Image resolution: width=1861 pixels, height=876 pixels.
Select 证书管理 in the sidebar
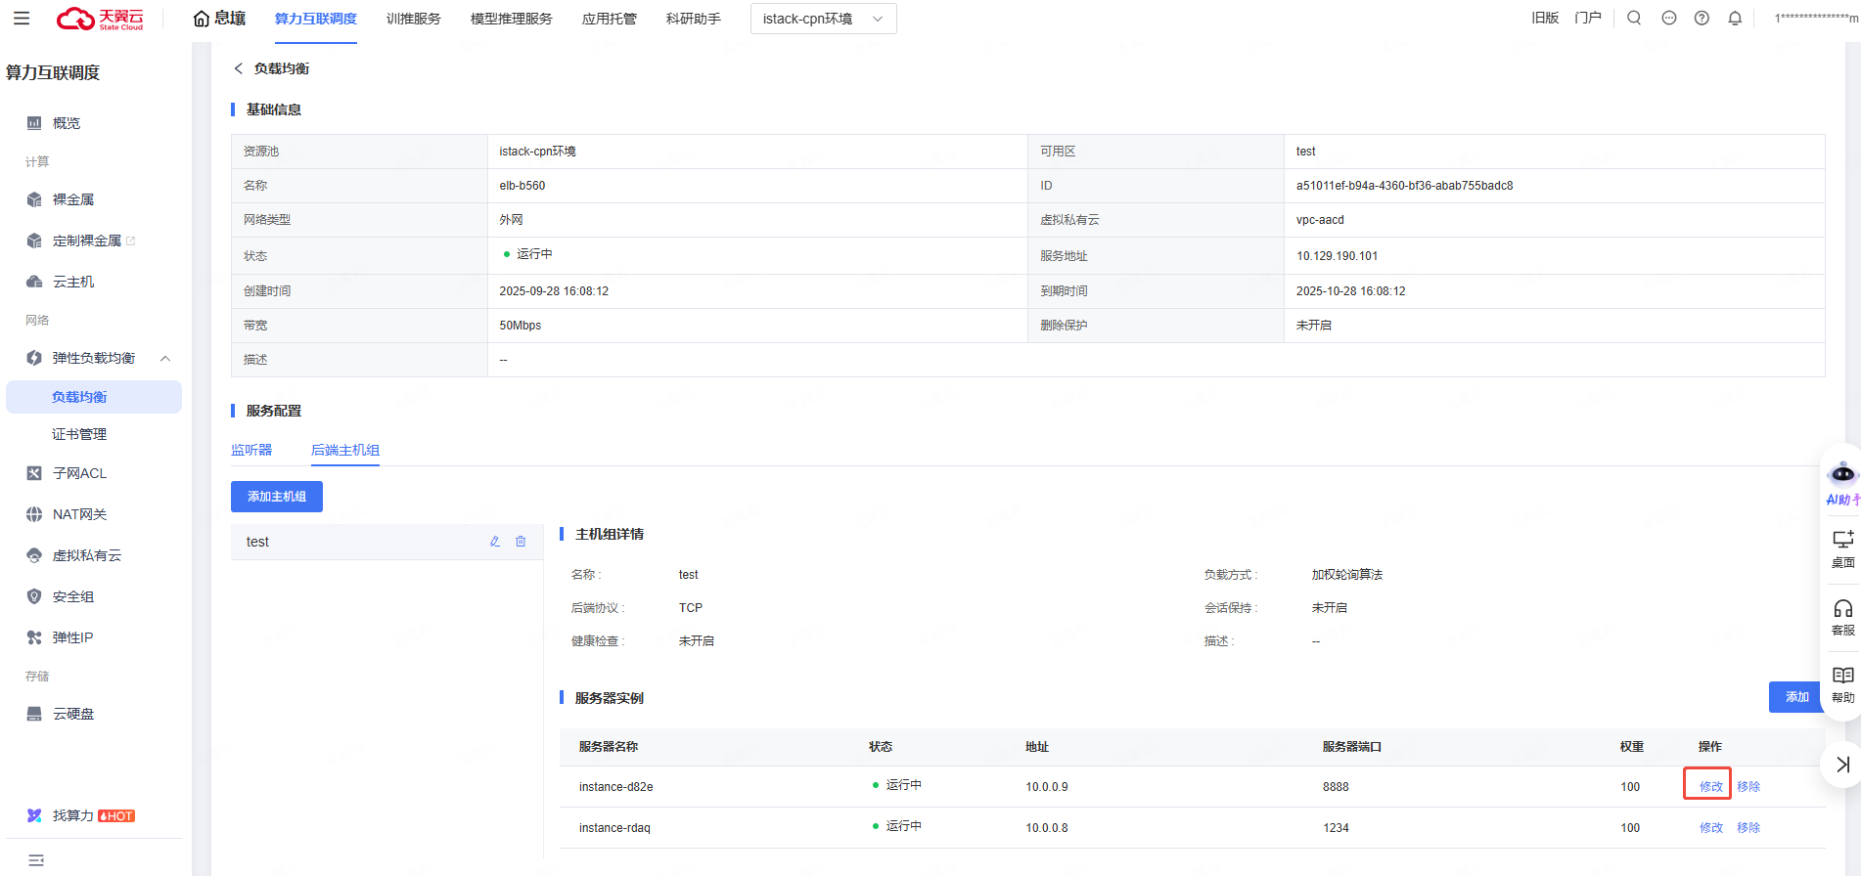point(79,434)
